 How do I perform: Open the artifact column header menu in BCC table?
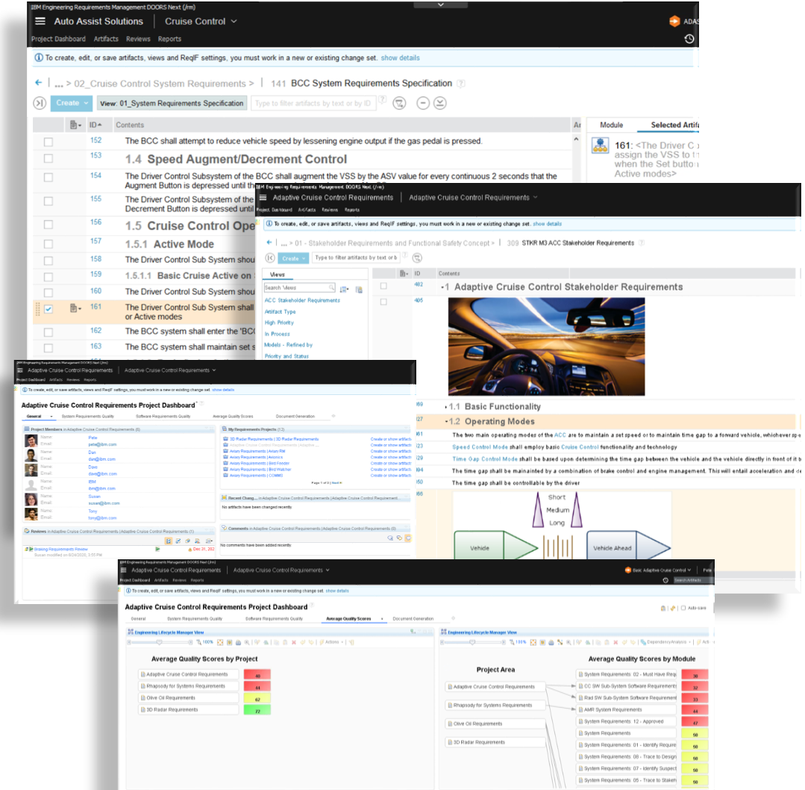75,125
